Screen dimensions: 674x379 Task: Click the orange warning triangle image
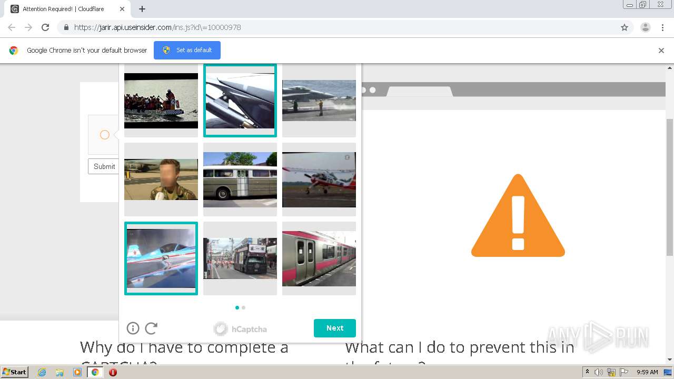518,216
